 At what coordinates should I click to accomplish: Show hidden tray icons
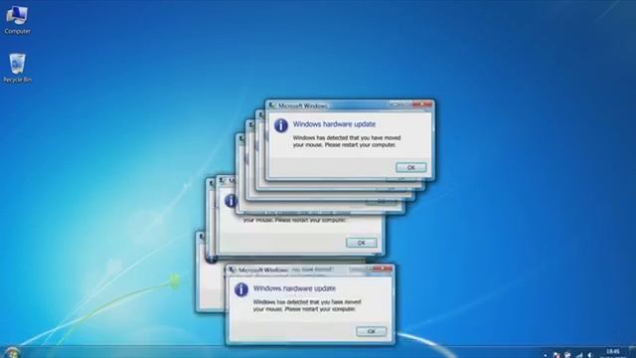click(x=546, y=355)
